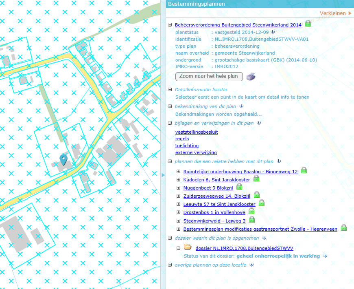
Task: Expand the Zuiderzeewegweg 14, Blokzijl entry
Action: pyautogui.click(x=178, y=196)
